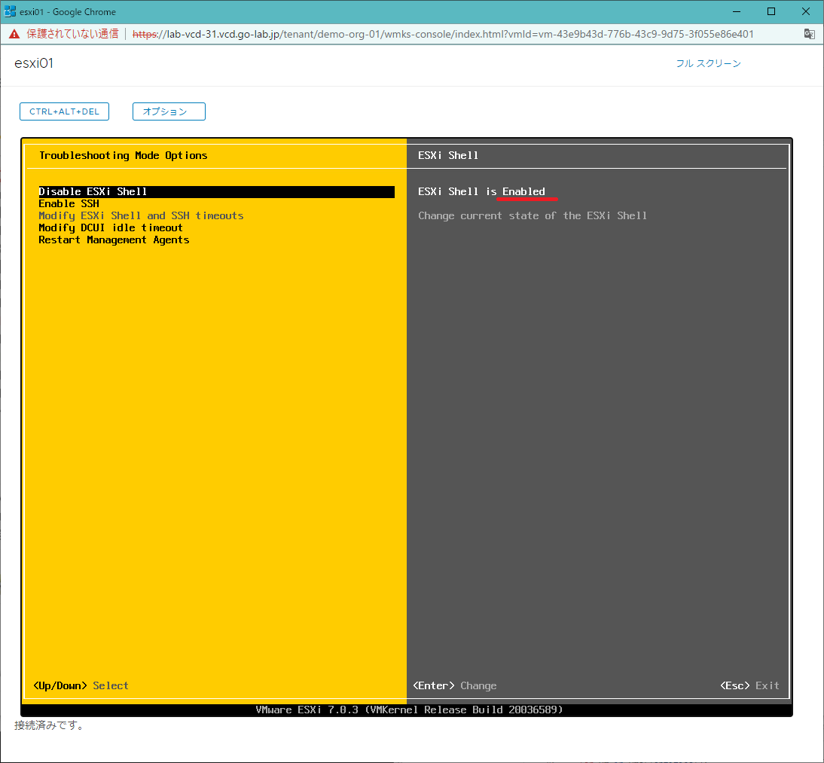Click the esxi01 page heading

[34, 63]
